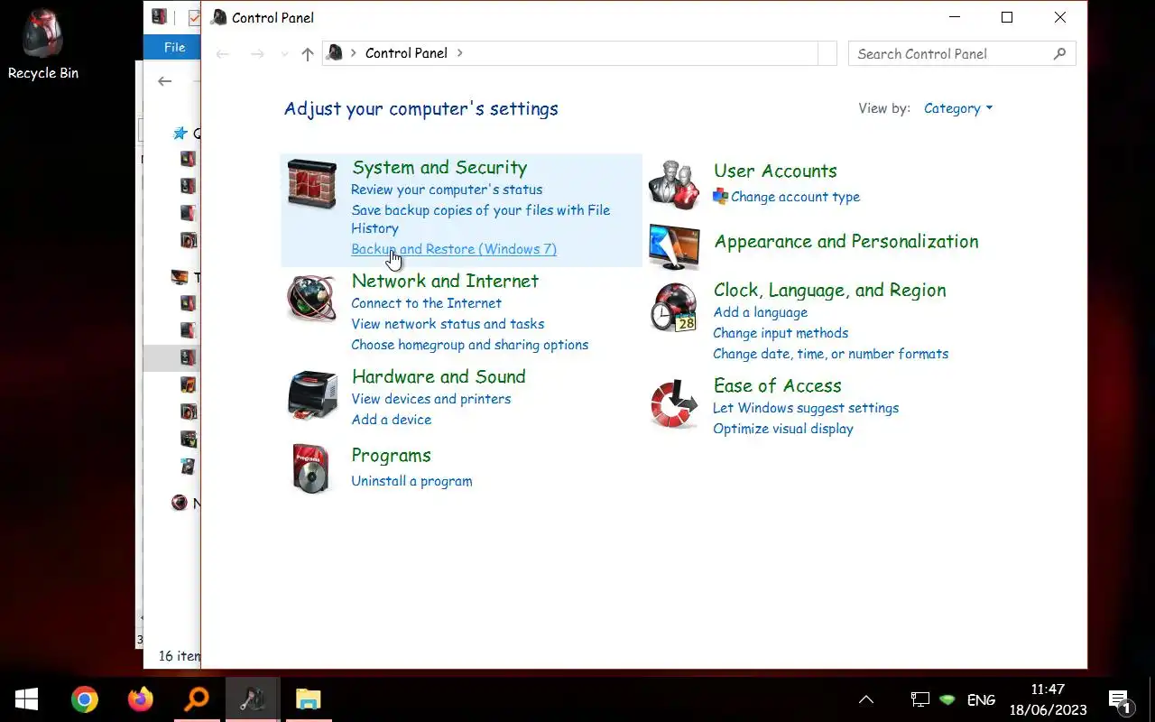Expand the chevron before Control Panel in address bar
Screen dimensions: 1155x722
354,53
